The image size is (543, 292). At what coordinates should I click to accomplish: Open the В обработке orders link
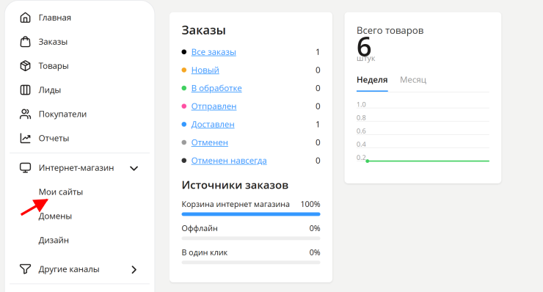pyautogui.click(x=216, y=88)
